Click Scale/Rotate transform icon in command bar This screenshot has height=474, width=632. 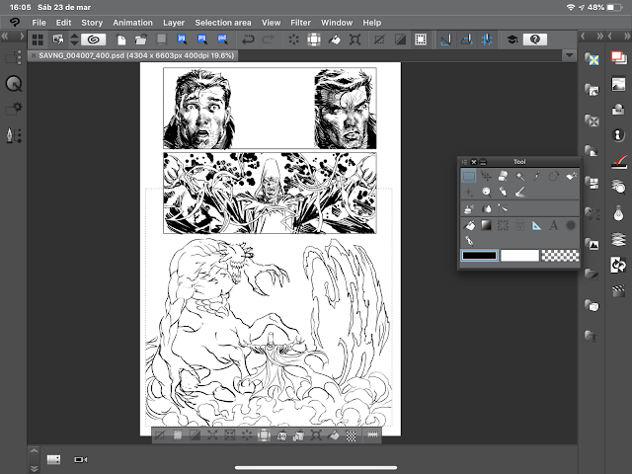(355, 39)
